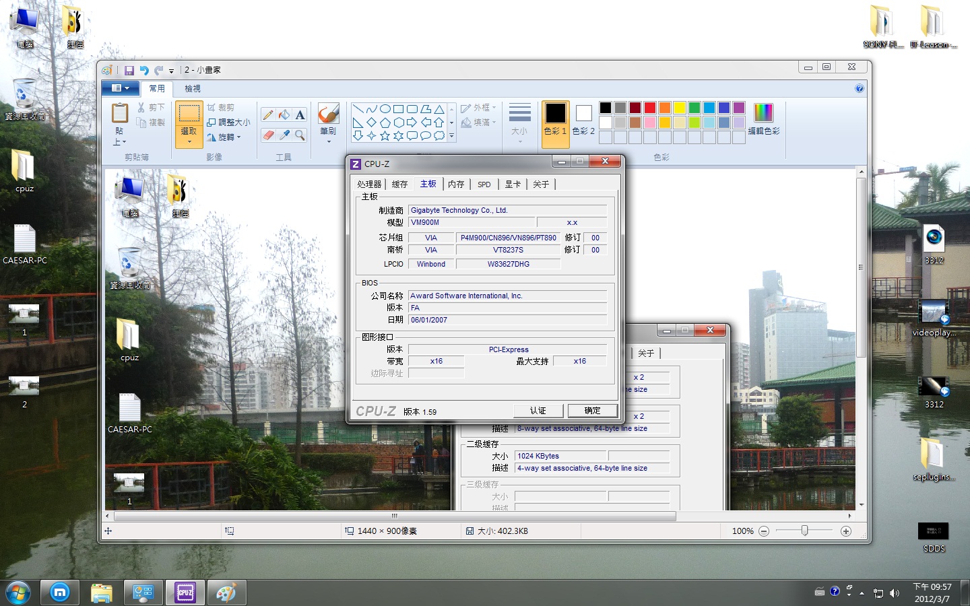Select the Magnifier tool

300,135
